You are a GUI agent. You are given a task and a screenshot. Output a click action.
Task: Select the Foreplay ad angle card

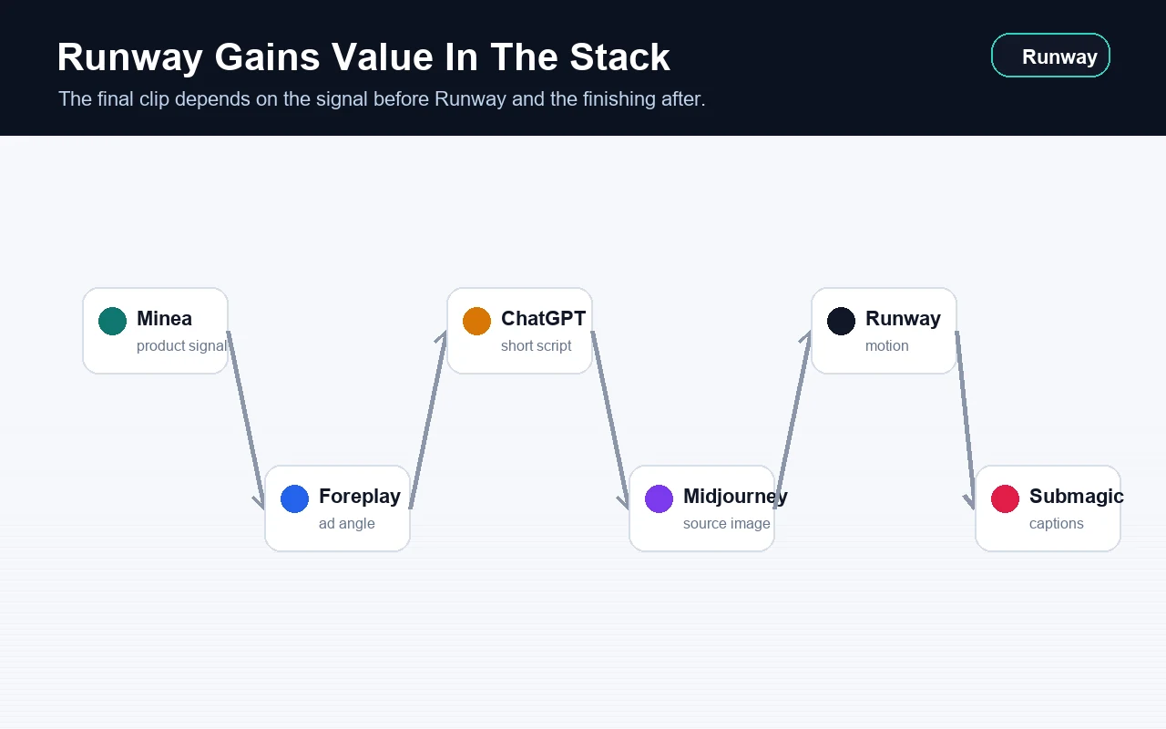pyautogui.click(x=337, y=508)
